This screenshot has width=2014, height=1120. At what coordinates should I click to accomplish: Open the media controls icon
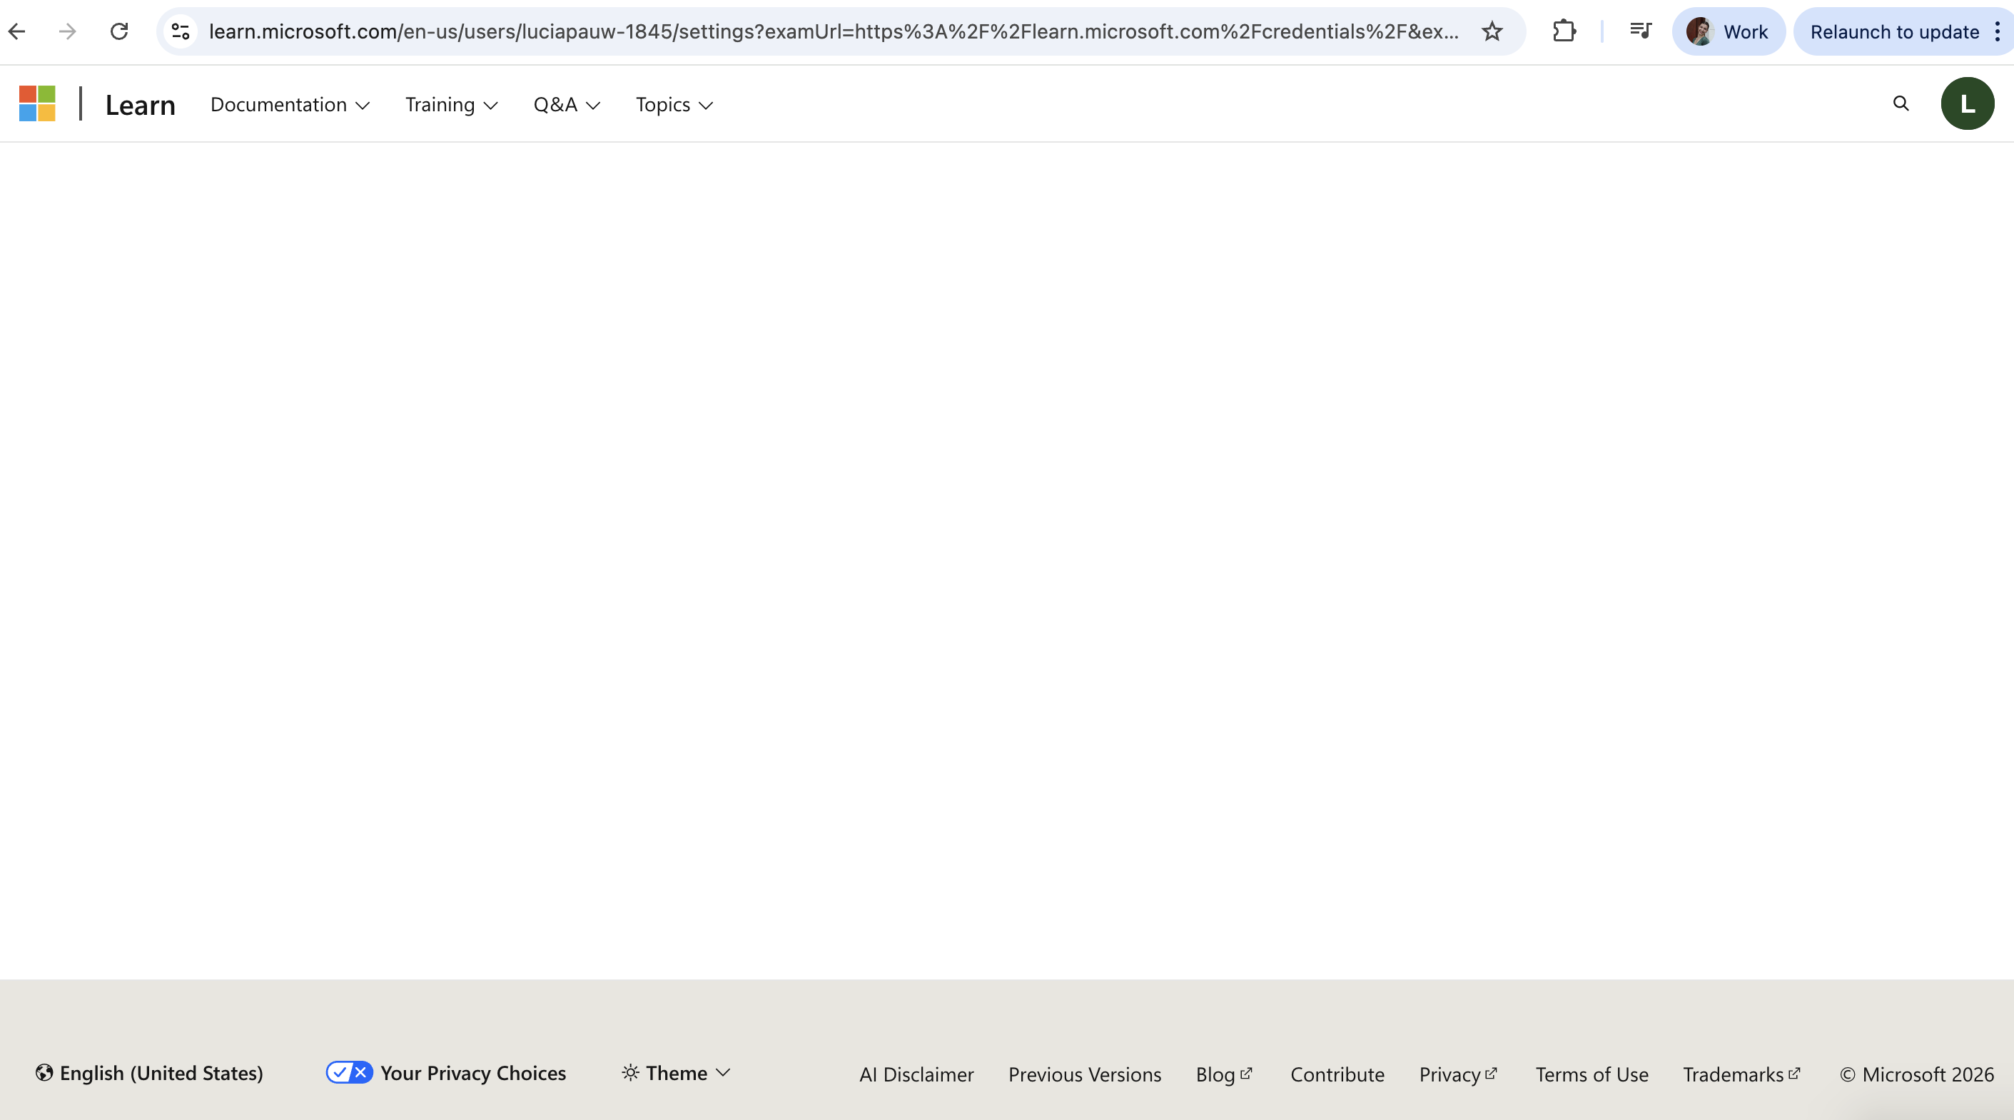tap(1640, 31)
